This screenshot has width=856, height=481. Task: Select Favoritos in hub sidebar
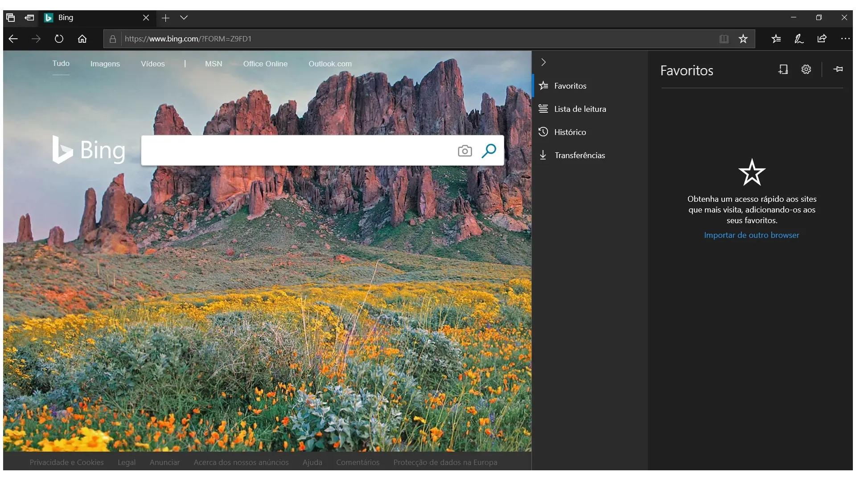590,86
